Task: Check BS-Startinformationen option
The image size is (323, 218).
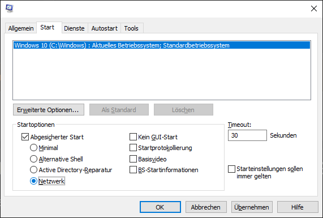Action: point(133,170)
